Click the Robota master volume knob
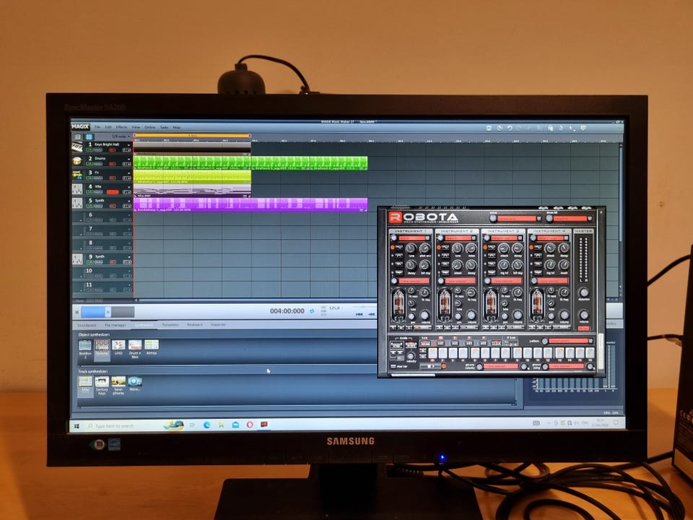This screenshot has width=693, height=520. [x=584, y=315]
